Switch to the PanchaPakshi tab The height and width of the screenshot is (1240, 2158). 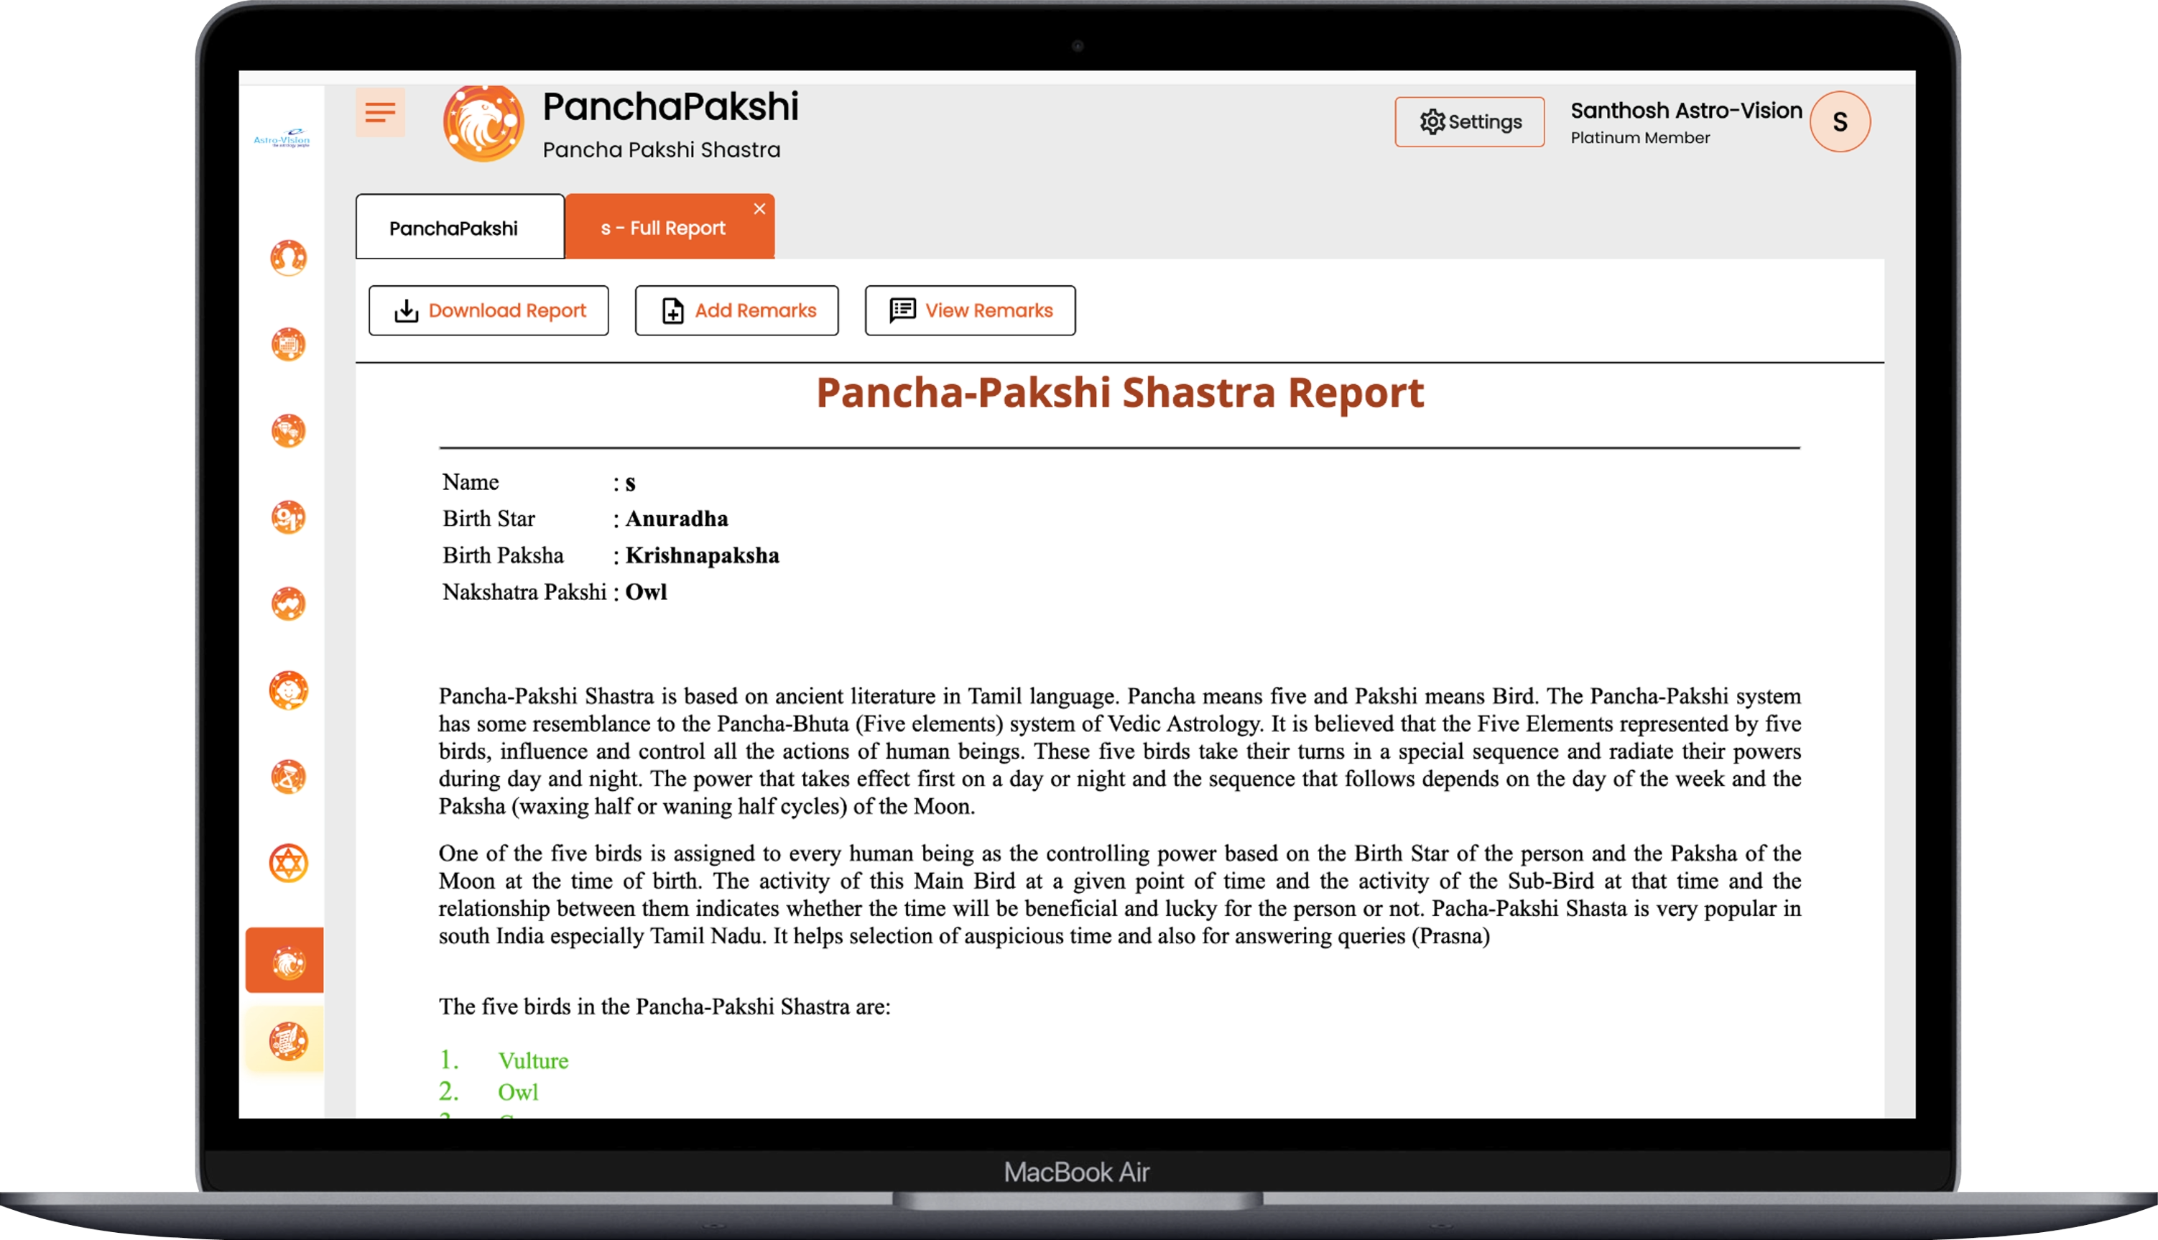[460, 226]
